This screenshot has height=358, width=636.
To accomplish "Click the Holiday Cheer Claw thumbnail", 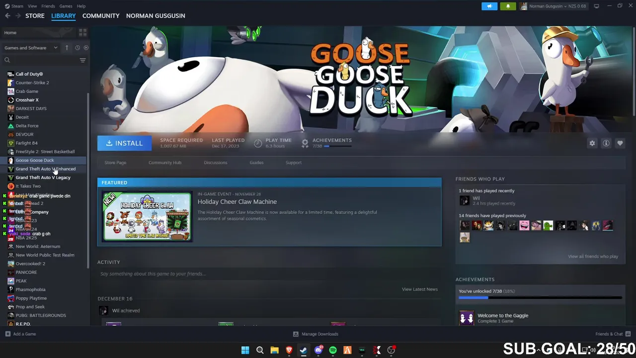I will tap(147, 217).
